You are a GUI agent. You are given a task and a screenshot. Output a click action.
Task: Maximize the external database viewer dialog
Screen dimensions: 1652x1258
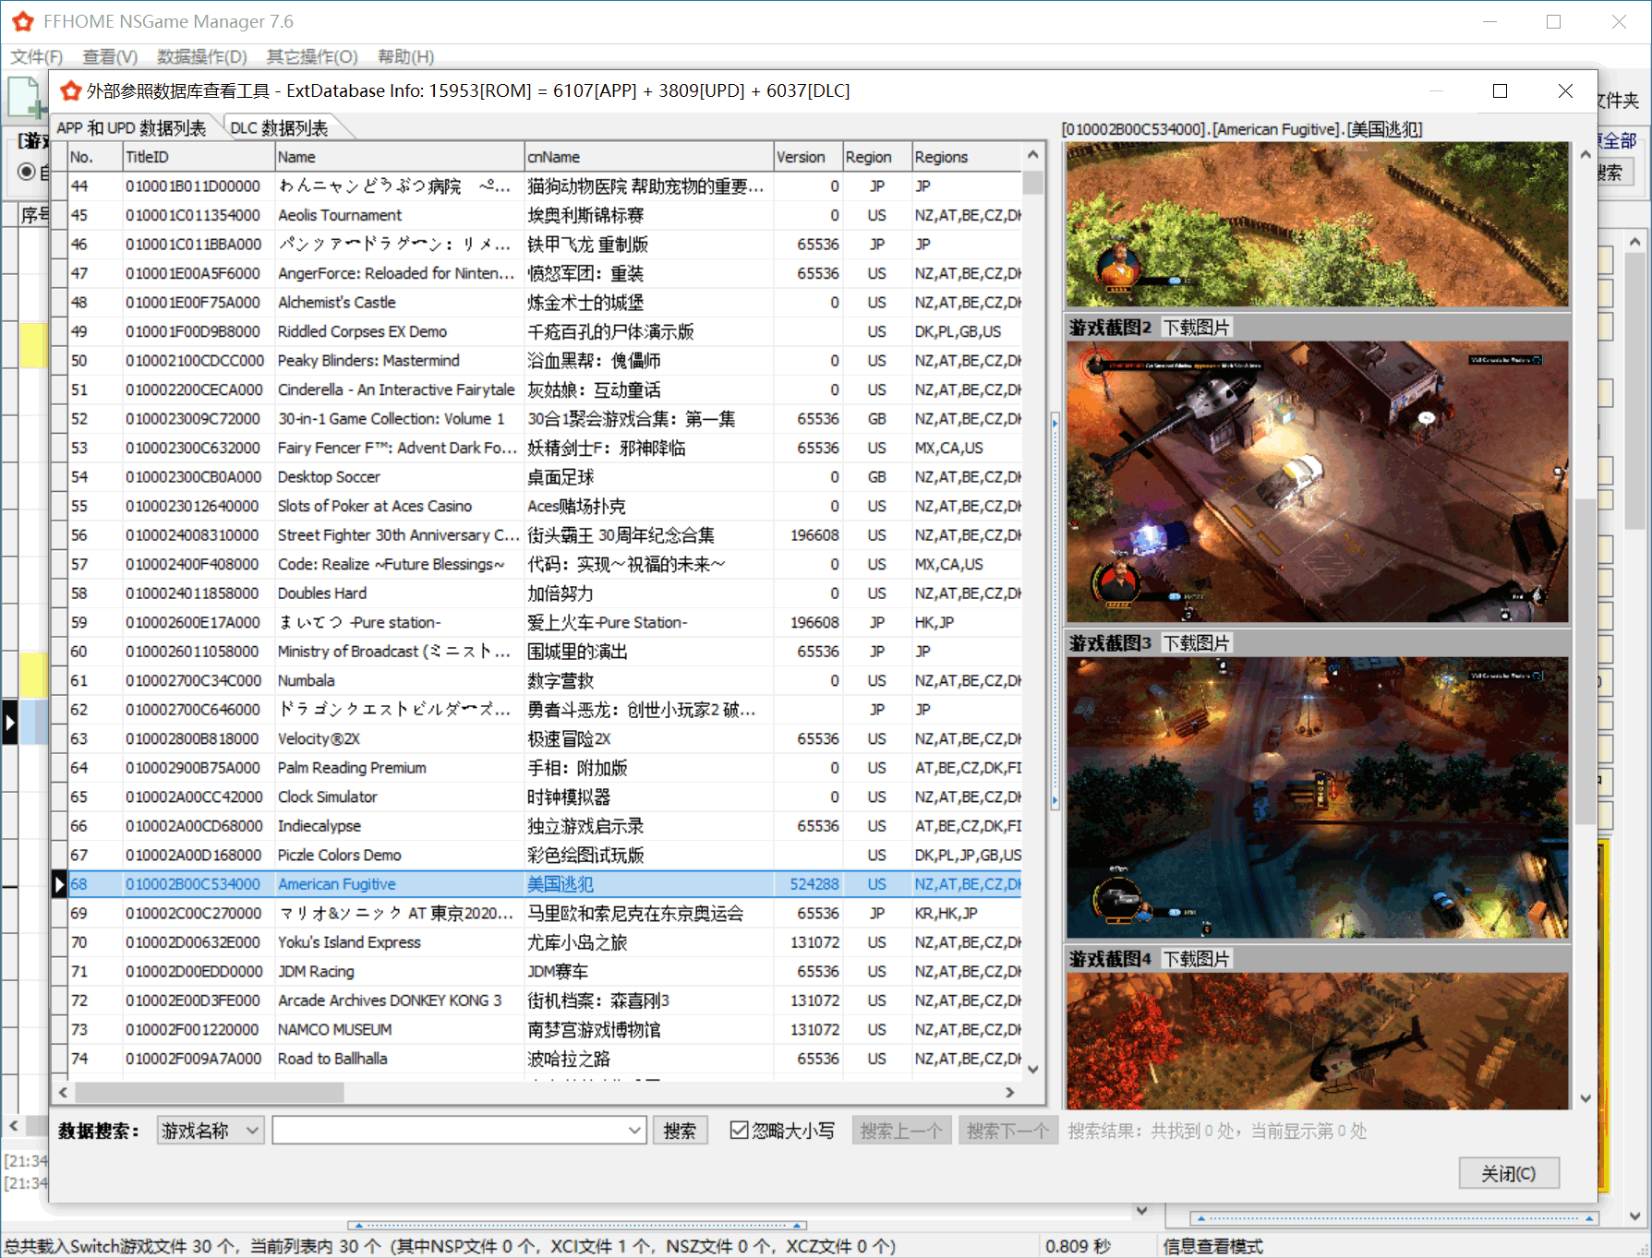(x=1500, y=90)
